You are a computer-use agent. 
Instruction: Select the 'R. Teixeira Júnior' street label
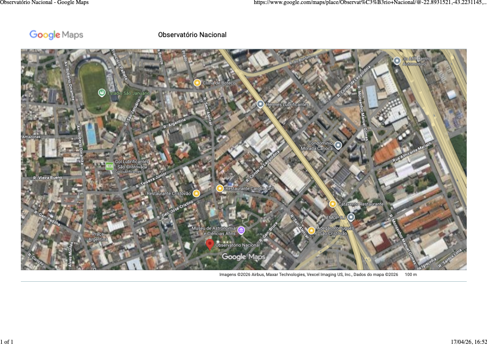(152, 180)
